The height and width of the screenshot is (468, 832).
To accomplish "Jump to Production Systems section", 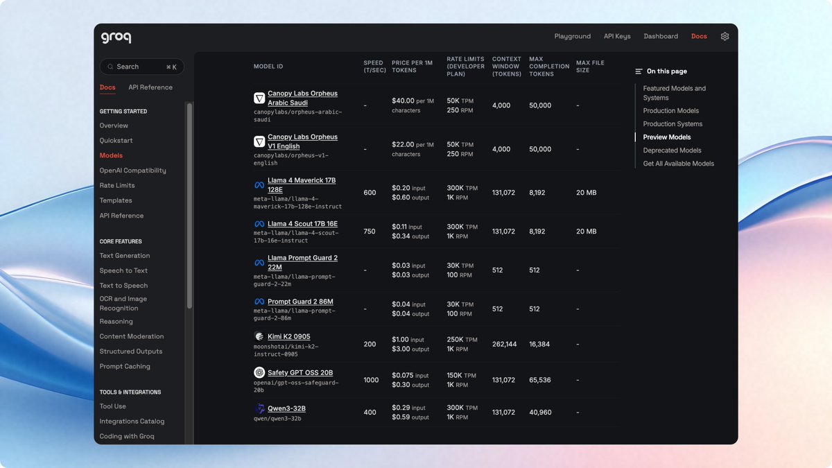I will (x=673, y=124).
